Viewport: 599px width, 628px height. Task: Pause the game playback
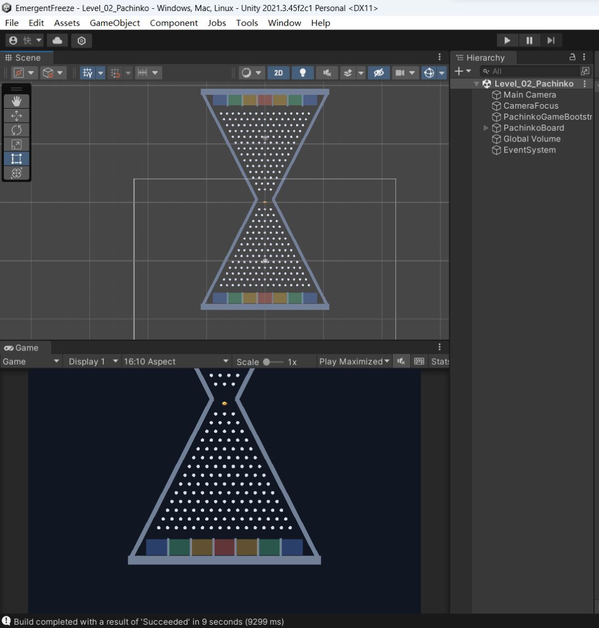[x=529, y=40]
